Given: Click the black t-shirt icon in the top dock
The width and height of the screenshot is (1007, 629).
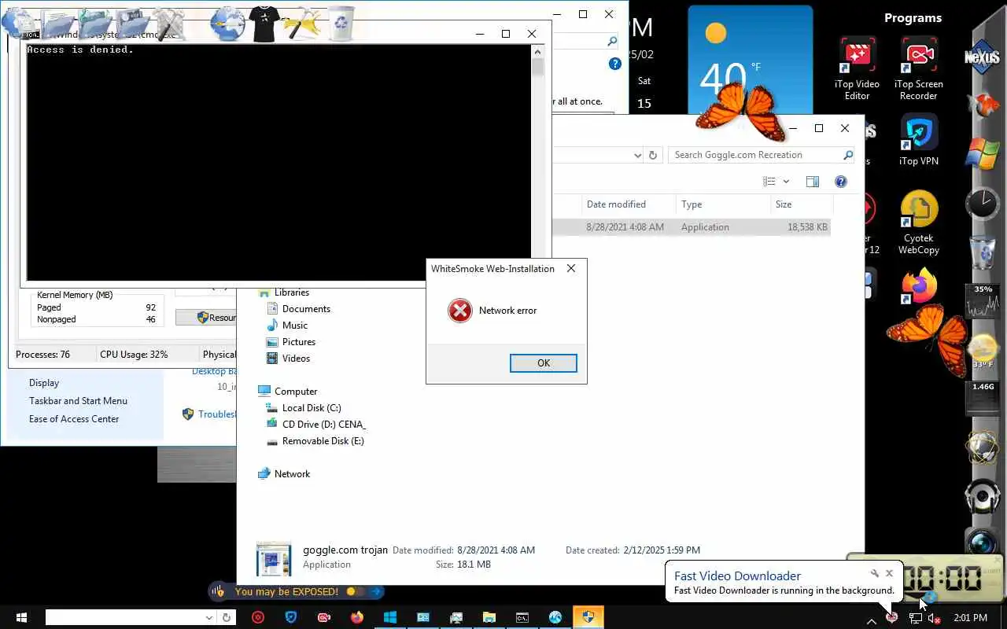Looking at the screenshot, I should click(x=264, y=24).
